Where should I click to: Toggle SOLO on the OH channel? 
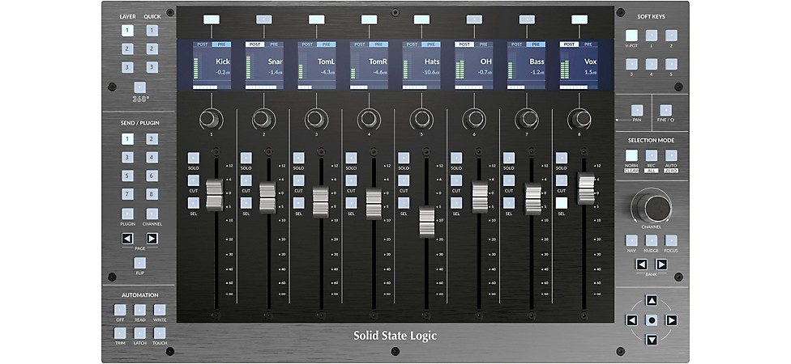[x=456, y=158]
